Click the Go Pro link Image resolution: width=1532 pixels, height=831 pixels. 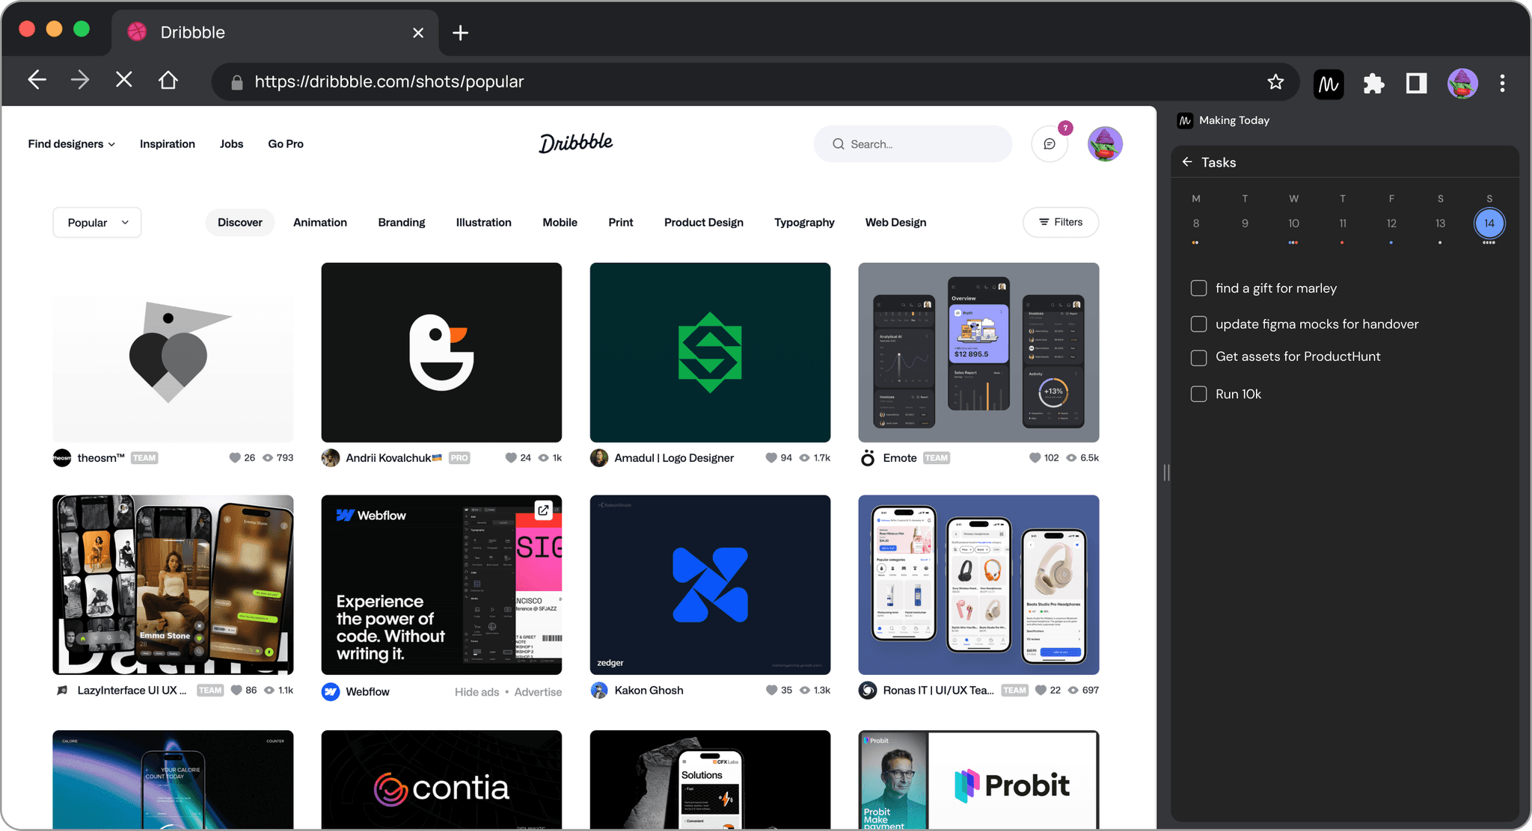286,144
